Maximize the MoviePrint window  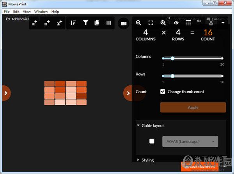pyautogui.click(x=214, y=3)
